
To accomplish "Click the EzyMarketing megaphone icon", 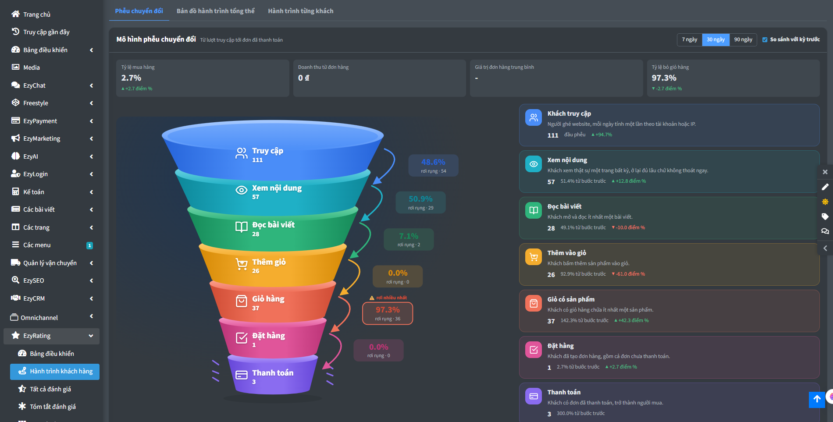I will point(15,138).
